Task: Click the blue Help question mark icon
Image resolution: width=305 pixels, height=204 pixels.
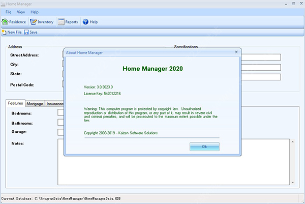Action: click(x=85, y=22)
